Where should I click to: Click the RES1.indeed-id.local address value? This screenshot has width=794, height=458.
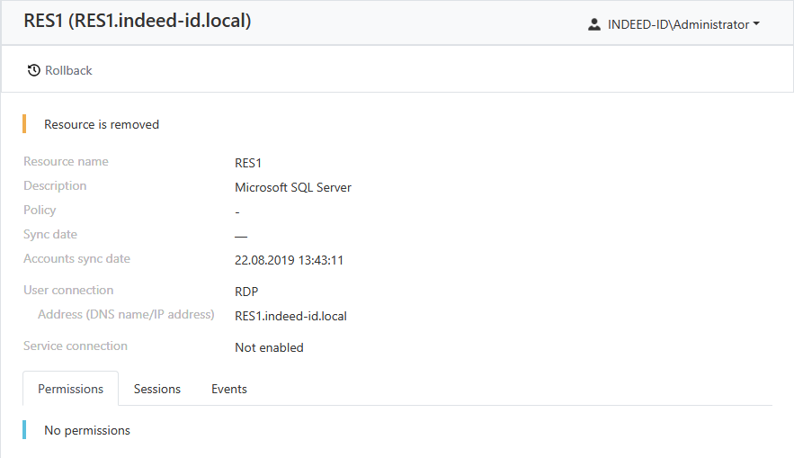coord(290,316)
